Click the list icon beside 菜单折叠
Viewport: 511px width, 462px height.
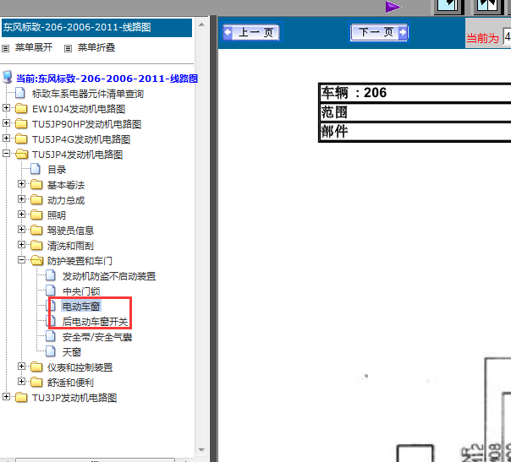point(68,48)
